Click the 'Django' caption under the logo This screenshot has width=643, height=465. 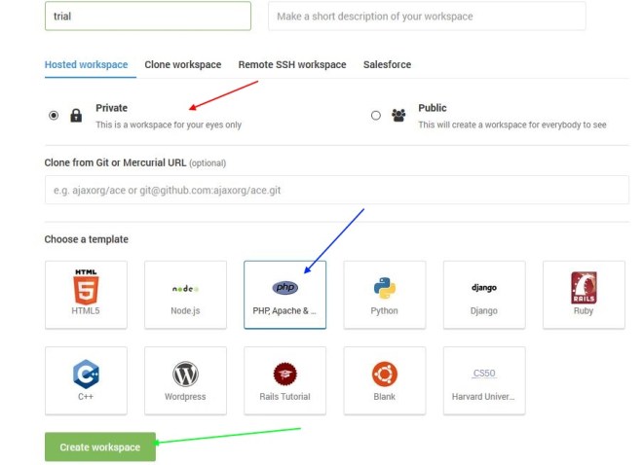[484, 310]
